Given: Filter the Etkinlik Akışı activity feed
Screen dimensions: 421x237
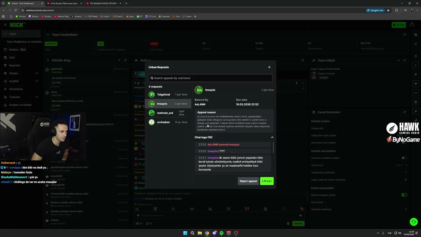Looking at the screenshot, I should (119, 61).
